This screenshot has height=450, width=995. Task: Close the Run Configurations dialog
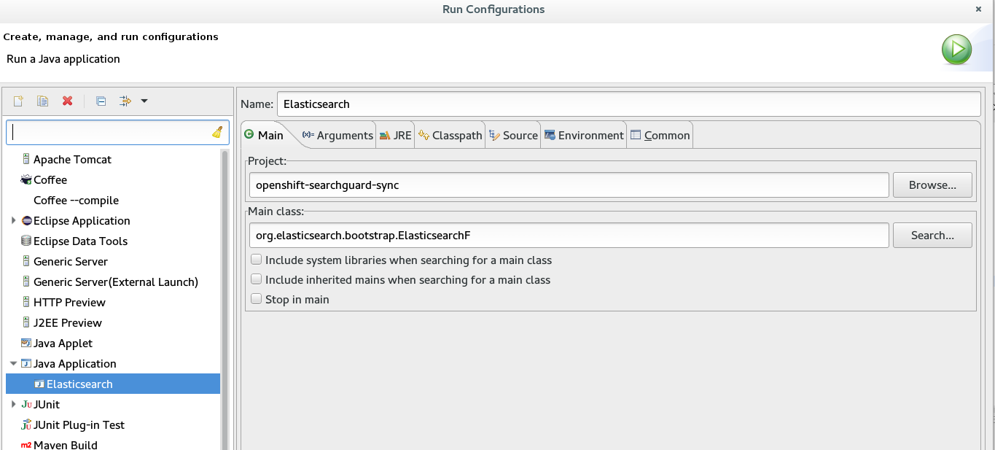coord(978,9)
